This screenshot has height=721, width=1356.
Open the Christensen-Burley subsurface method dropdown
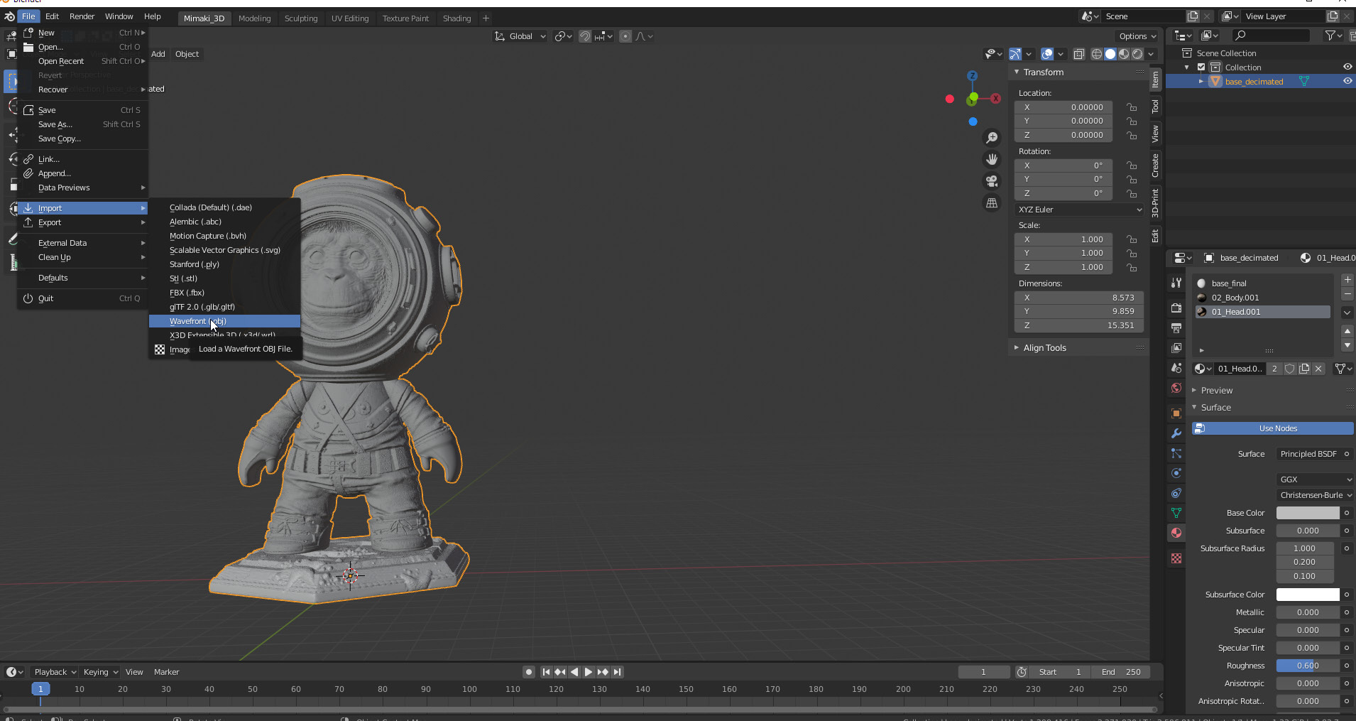1315,495
